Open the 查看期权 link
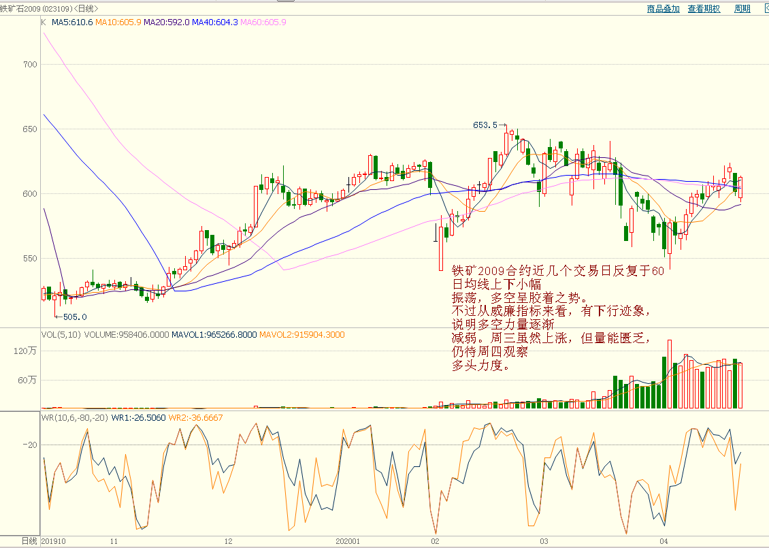 [704, 9]
